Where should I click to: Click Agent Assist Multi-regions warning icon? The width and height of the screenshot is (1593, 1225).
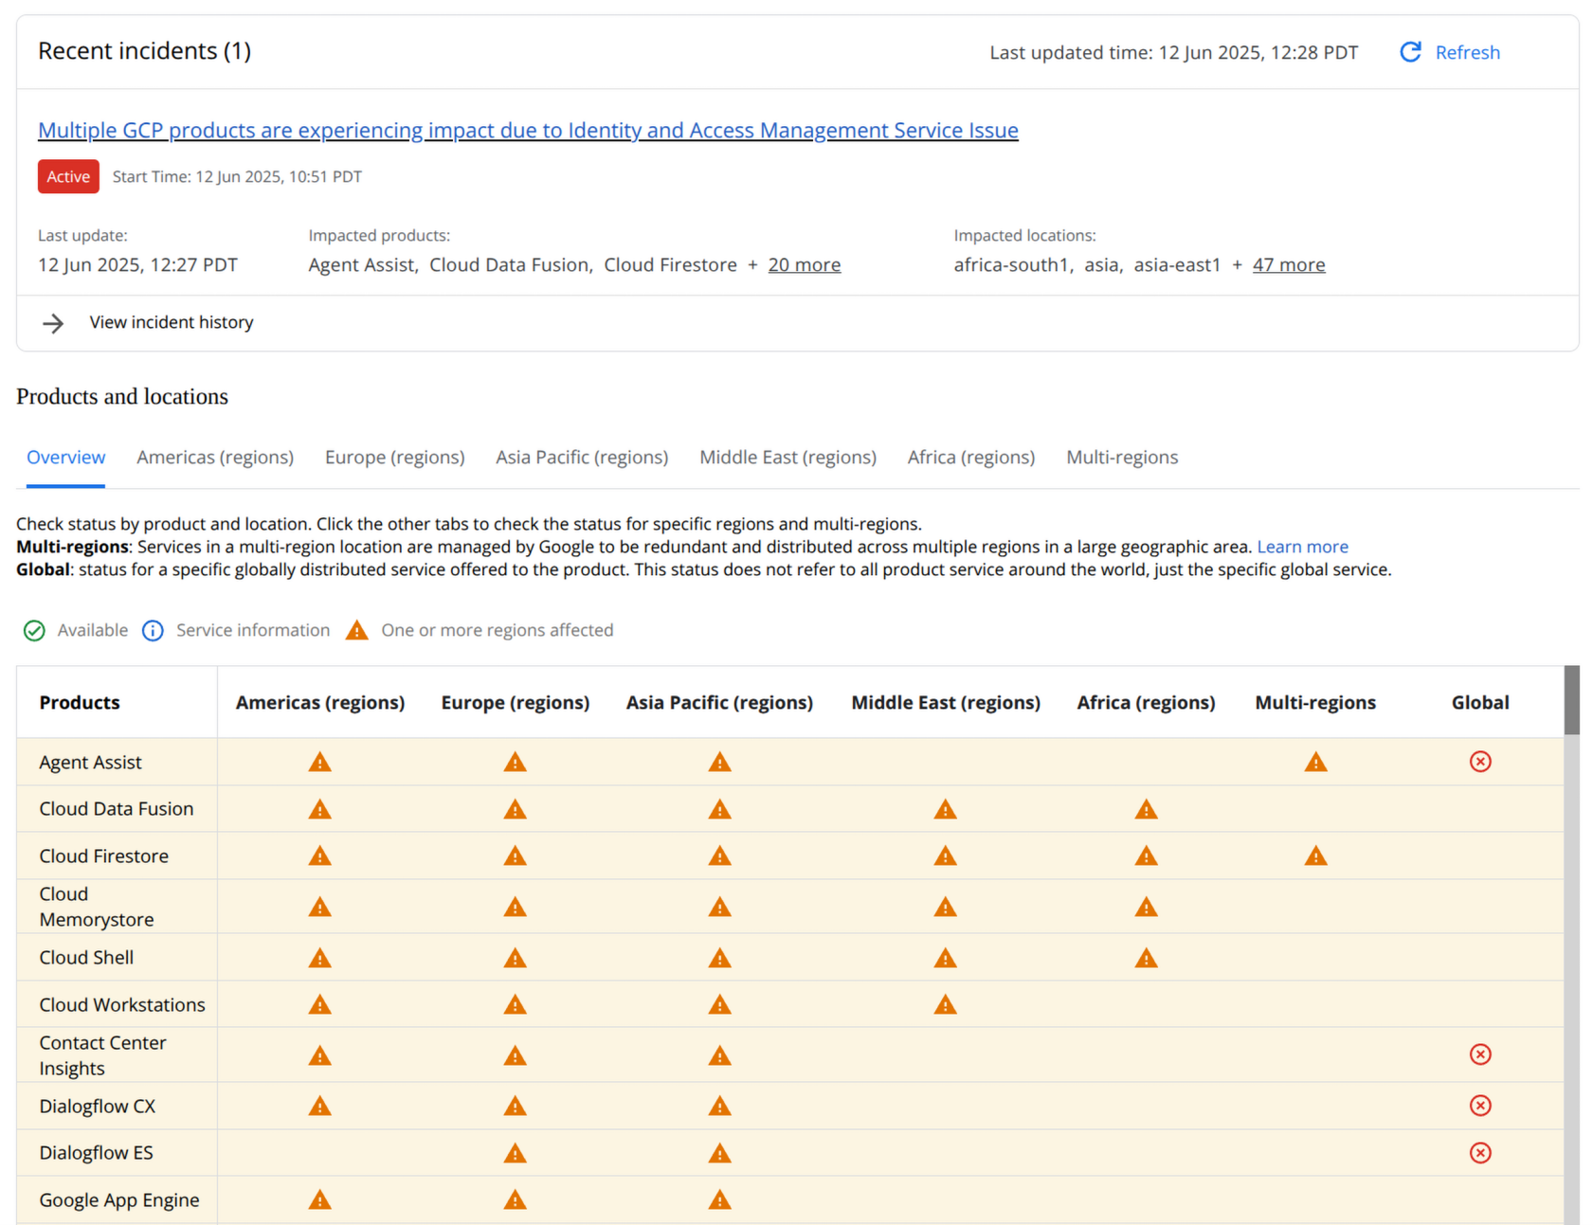pyautogui.click(x=1315, y=762)
